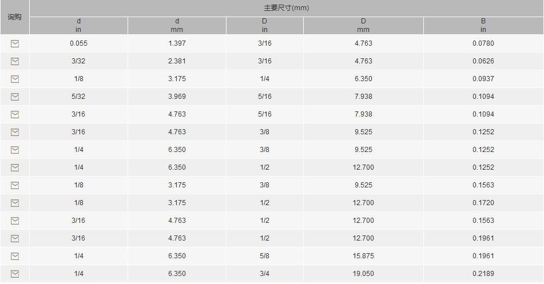Click the 0.2189 B value
544x284 pixels.
(483, 274)
